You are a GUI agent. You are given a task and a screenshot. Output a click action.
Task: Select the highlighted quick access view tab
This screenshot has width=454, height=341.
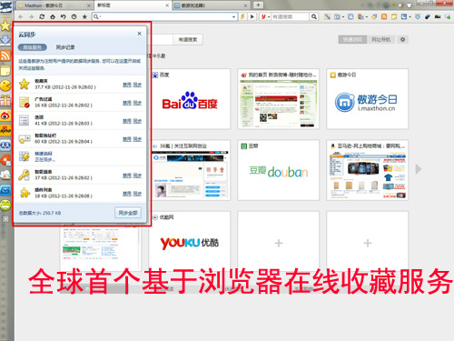click(x=352, y=39)
